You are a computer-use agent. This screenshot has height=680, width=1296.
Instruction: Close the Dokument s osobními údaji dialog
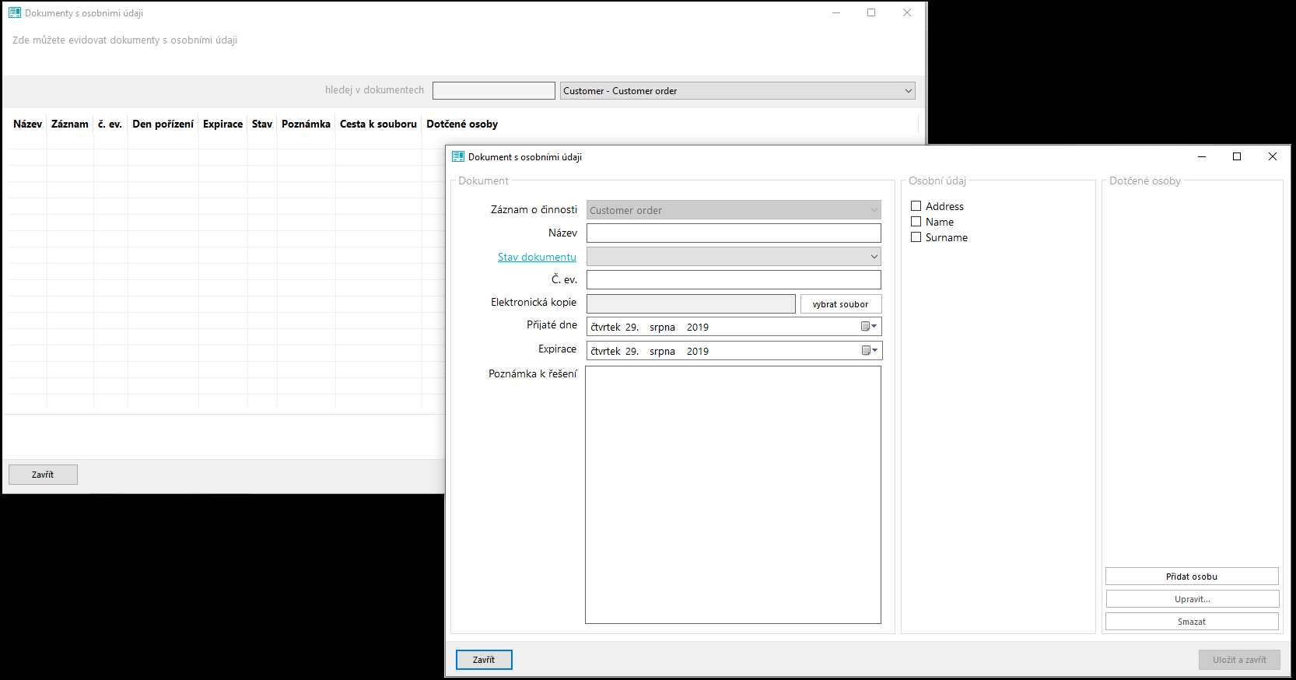pyautogui.click(x=1273, y=156)
